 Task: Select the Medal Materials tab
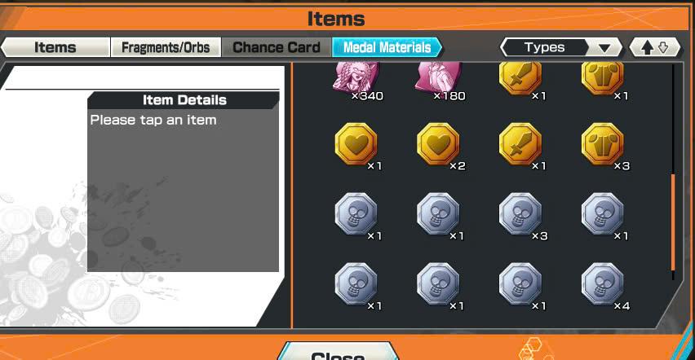tap(387, 47)
